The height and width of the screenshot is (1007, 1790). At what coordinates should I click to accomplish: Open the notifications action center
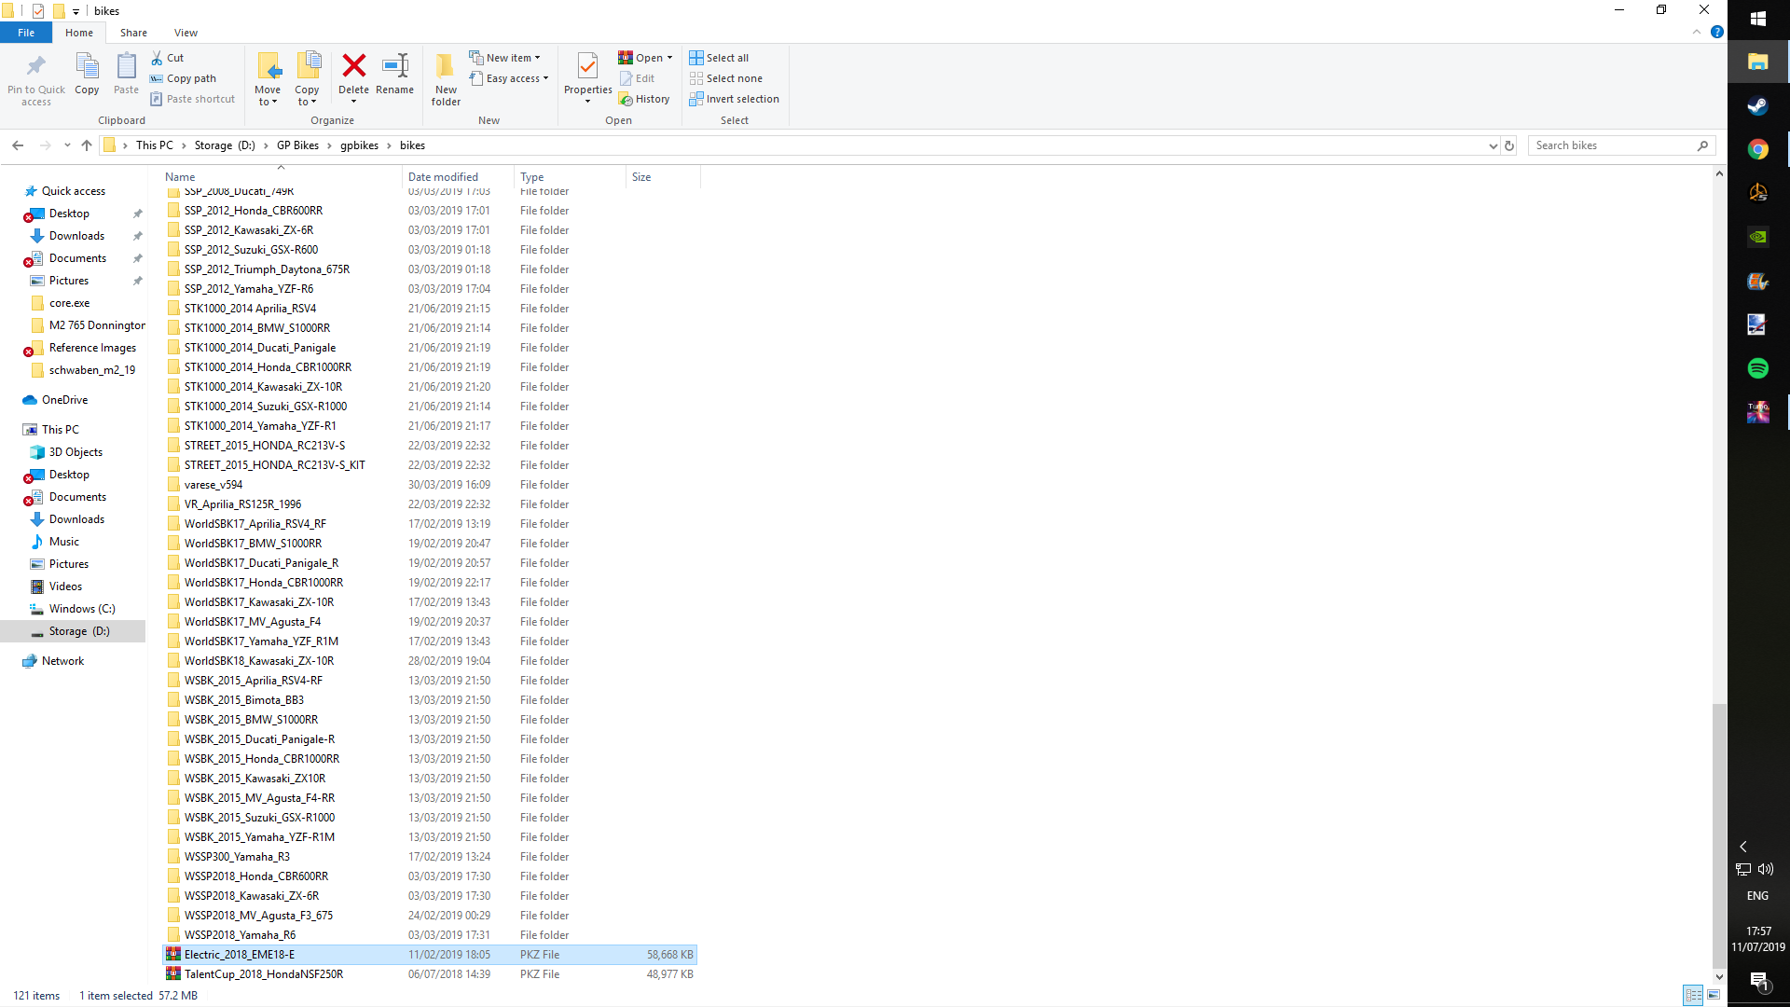coord(1758,981)
